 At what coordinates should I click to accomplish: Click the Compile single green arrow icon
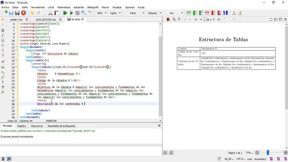(72, 13)
